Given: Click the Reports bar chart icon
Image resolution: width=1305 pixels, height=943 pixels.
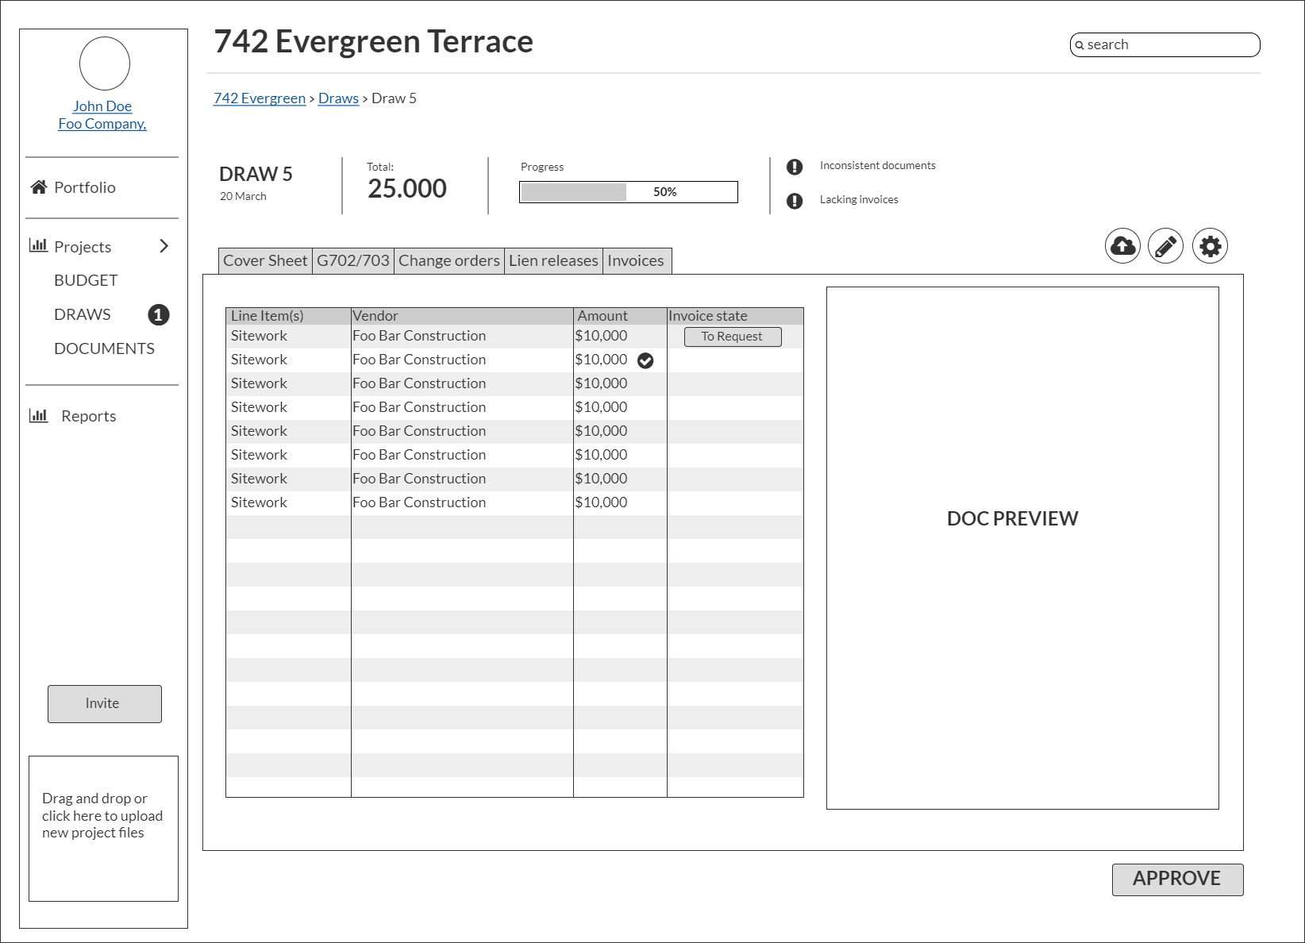Looking at the screenshot, I should (38, 415).
